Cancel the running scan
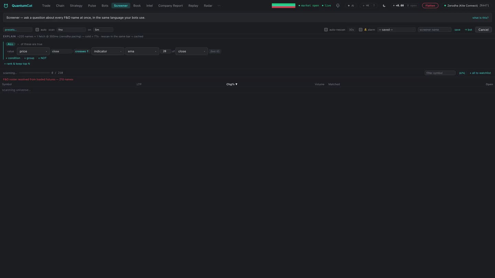The image size is (495, 278). coord(483,30)
